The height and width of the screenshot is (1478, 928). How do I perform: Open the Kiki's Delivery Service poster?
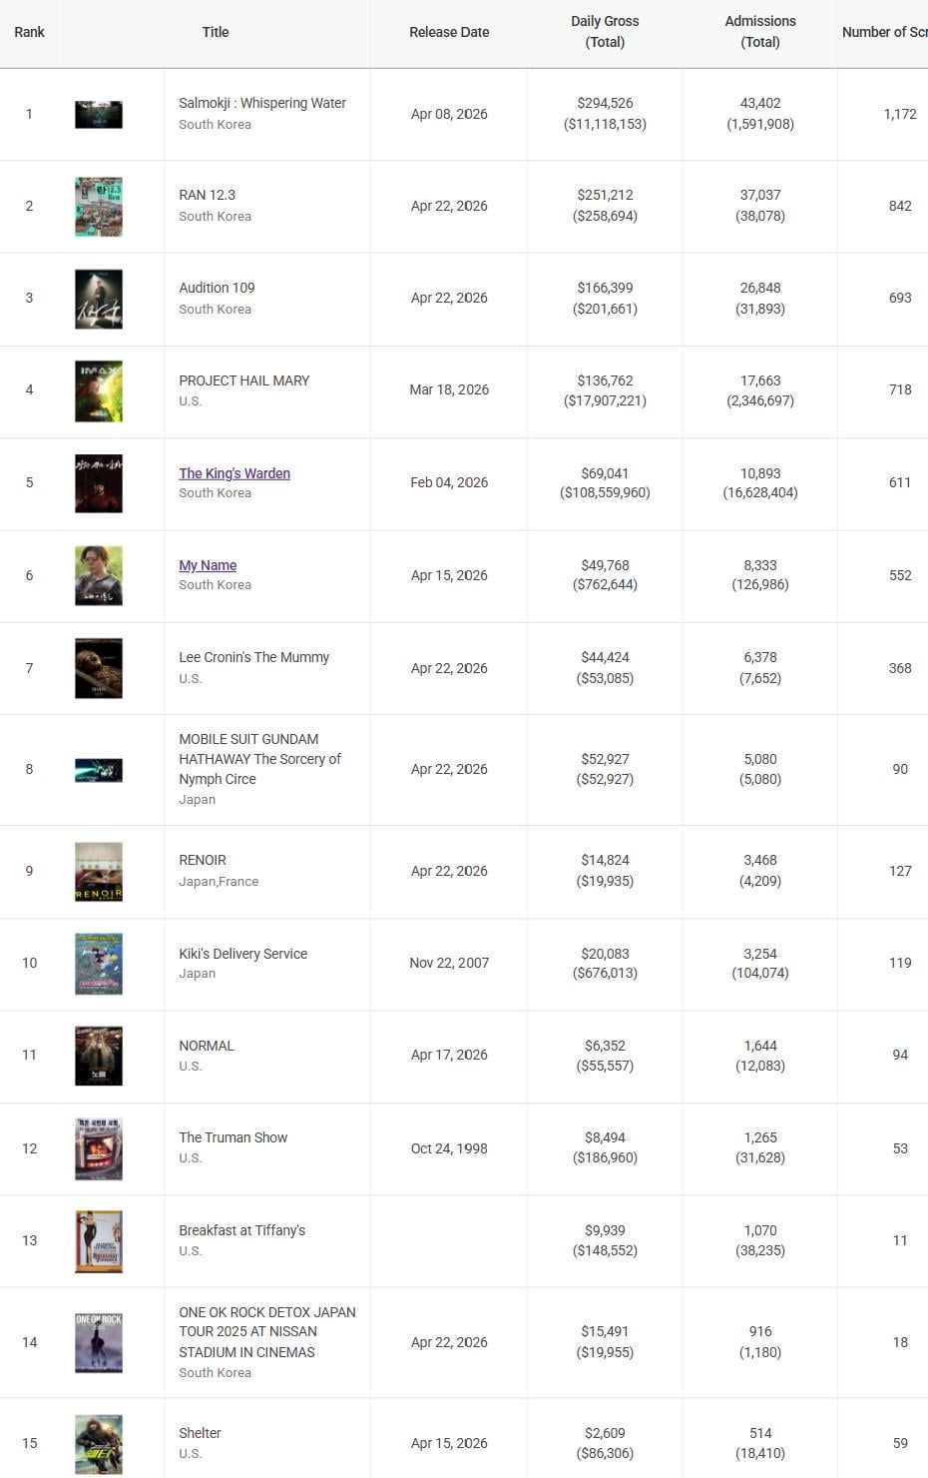point(99,964)
